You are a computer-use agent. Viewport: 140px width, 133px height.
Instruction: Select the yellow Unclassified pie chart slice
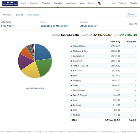pyautogui.click(x=31, y=70)
